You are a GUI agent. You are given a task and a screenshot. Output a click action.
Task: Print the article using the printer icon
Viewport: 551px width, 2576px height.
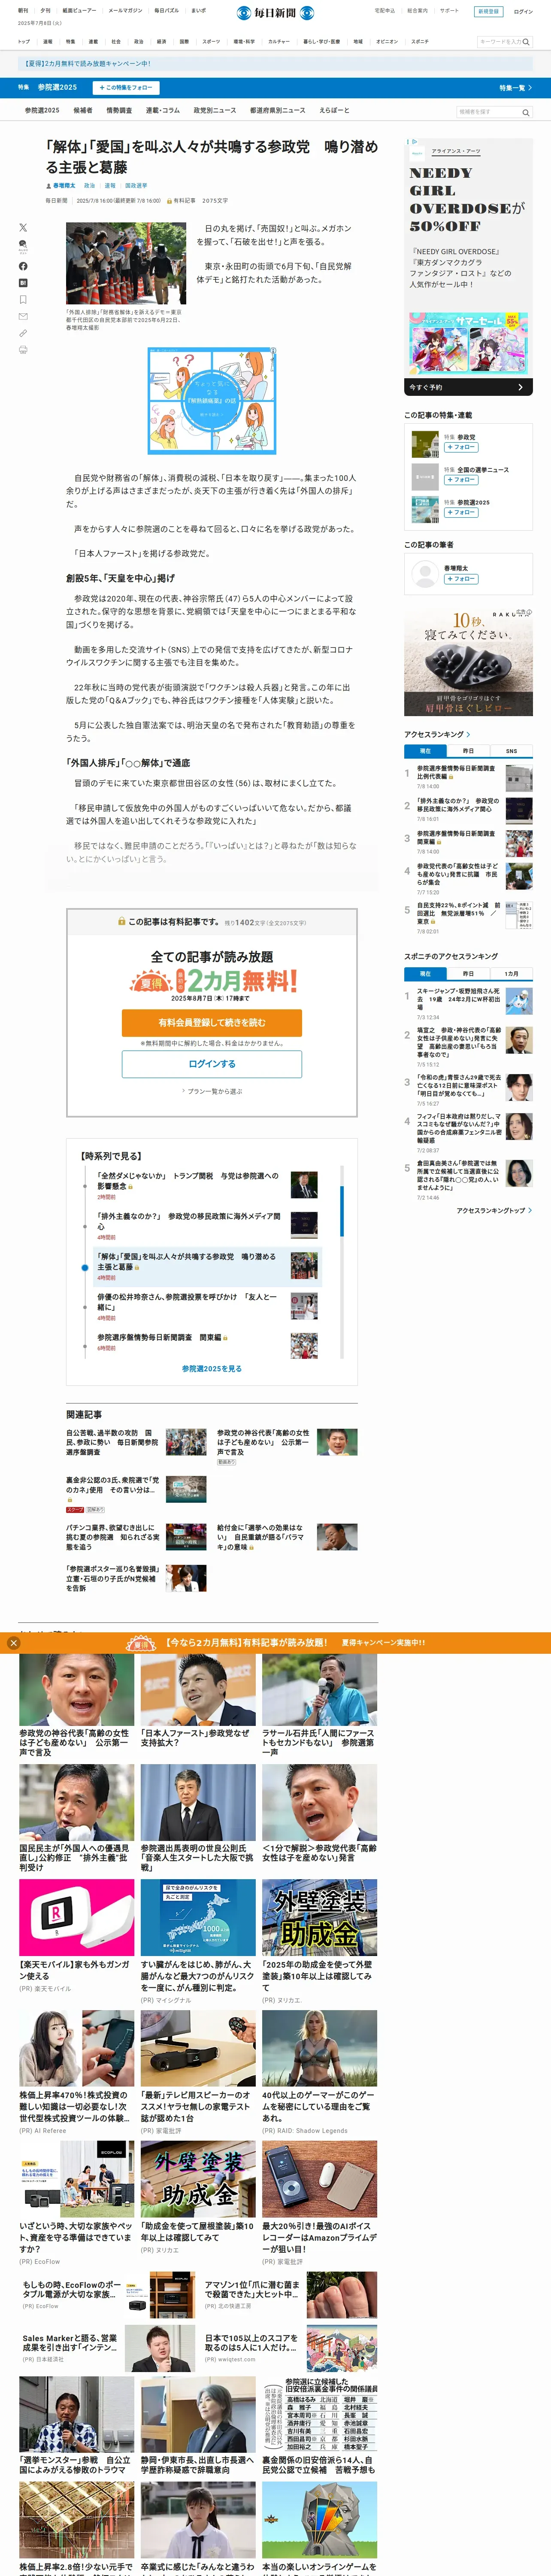coord(23,350)
